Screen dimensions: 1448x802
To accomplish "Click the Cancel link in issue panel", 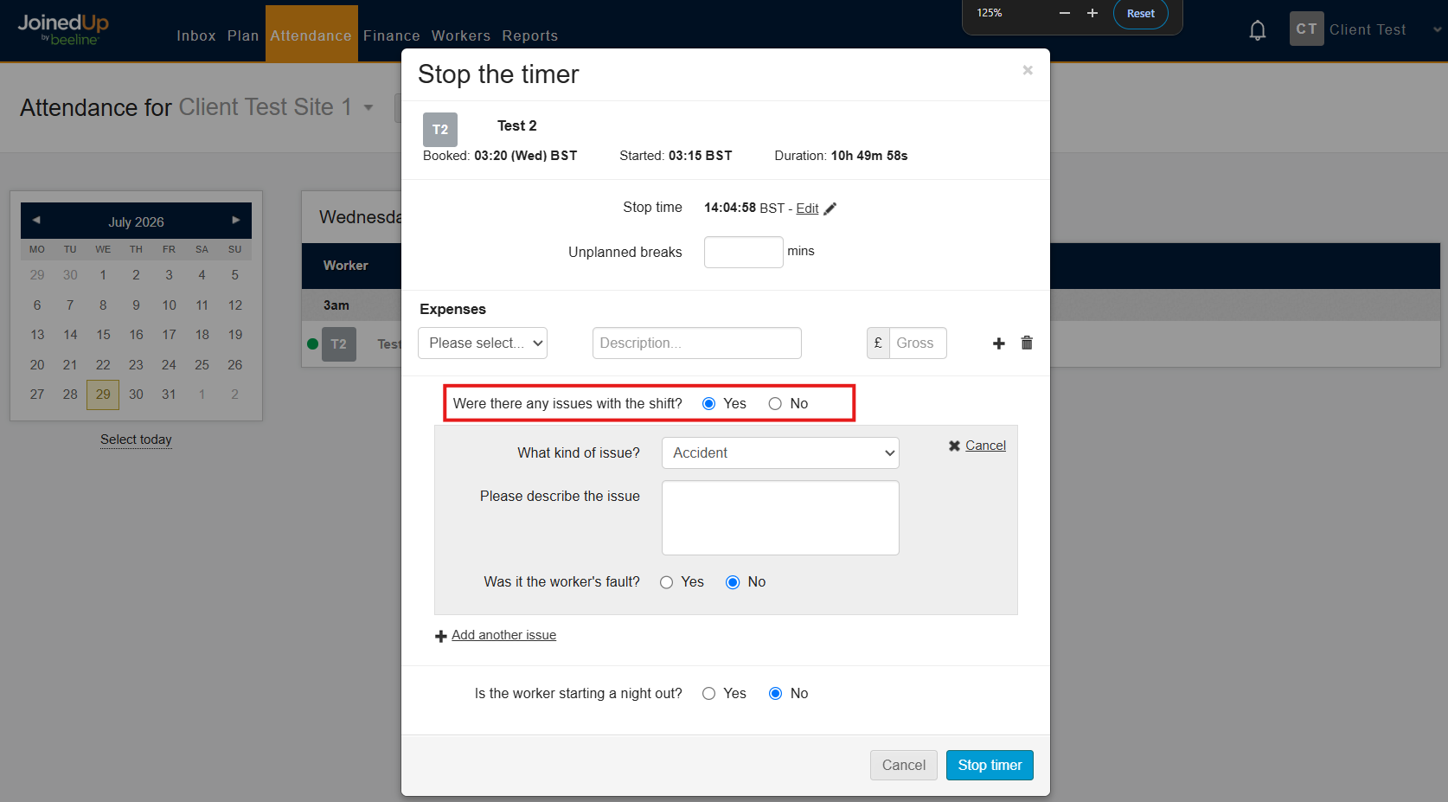I will click(985, 446).
